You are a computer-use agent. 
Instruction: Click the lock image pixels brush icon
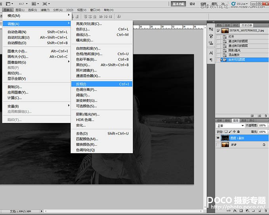point(231,131)
